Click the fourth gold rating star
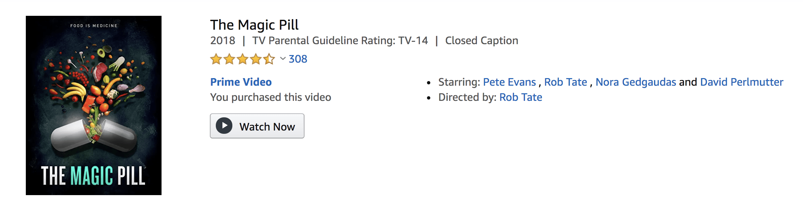The height and width of the screenshot is (205, 803). 256,59
